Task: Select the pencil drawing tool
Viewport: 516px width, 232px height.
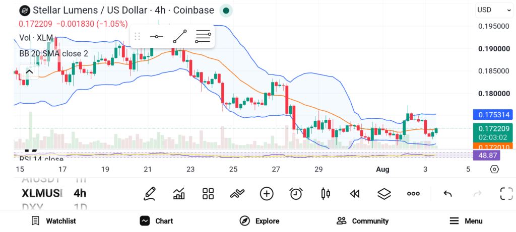Action: coord(150,194)
